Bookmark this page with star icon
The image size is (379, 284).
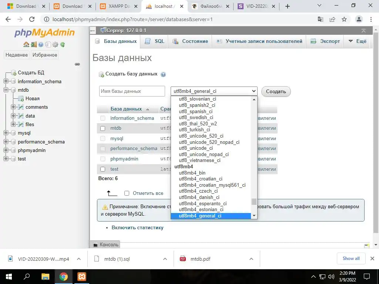click(x=344, y=19)
